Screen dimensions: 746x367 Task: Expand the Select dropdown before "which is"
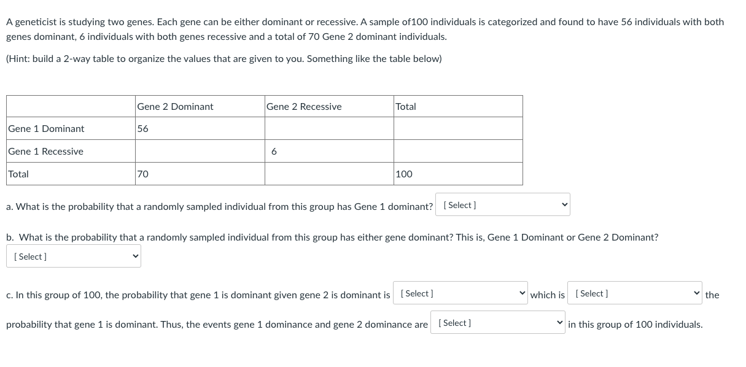[x=460, y=293]
